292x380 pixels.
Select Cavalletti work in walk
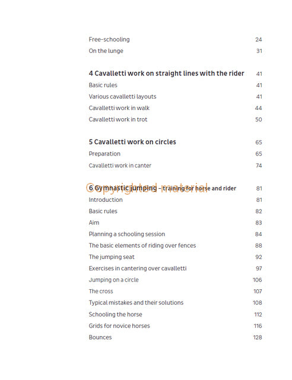tap(119, 108)
